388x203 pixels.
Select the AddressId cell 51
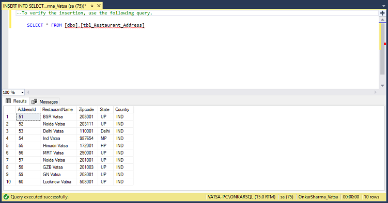(x=28, y=116)
